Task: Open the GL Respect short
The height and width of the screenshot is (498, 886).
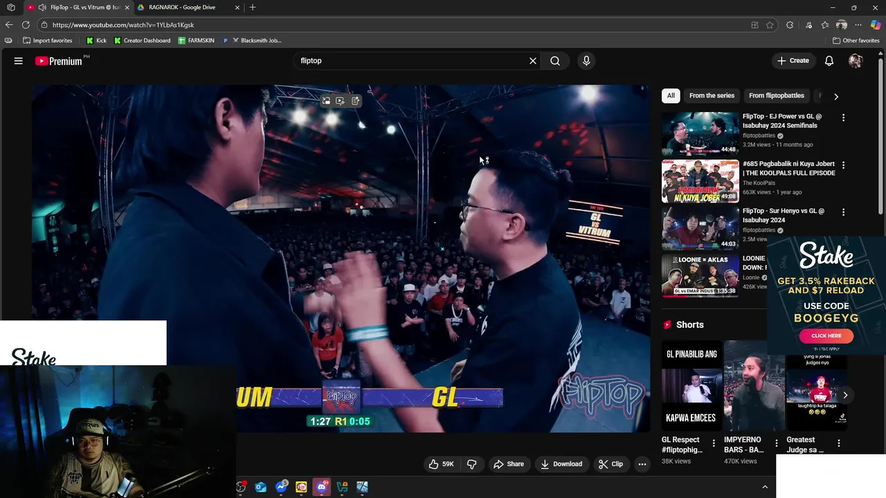Action: (691, 385)
